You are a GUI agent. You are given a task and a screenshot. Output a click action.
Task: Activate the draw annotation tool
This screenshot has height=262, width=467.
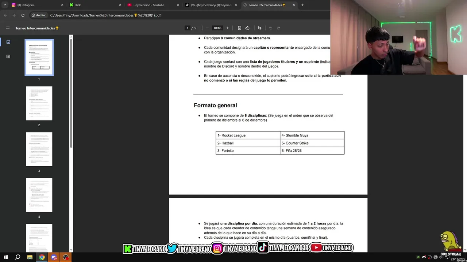click(x=260, y=28)
